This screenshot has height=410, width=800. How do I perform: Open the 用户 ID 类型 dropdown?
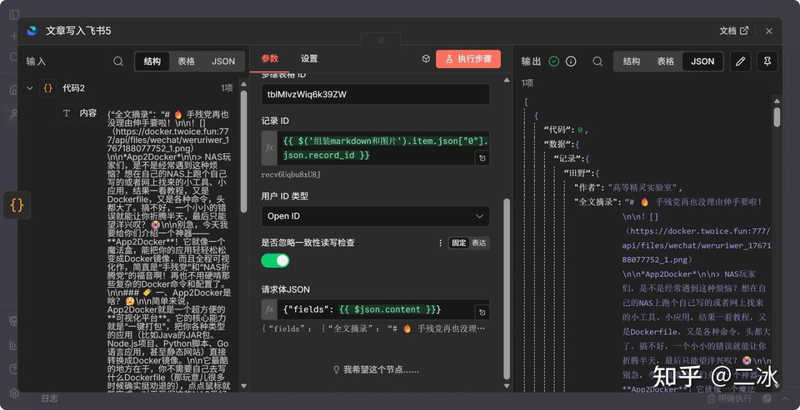[x=375, y=216]
